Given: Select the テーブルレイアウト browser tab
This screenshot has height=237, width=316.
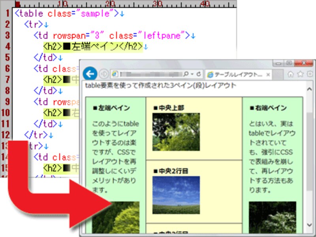Looking at the screenshot, I should point(239,75).
